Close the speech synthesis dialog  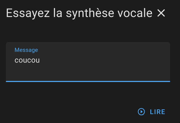click(x=161, y=13)
